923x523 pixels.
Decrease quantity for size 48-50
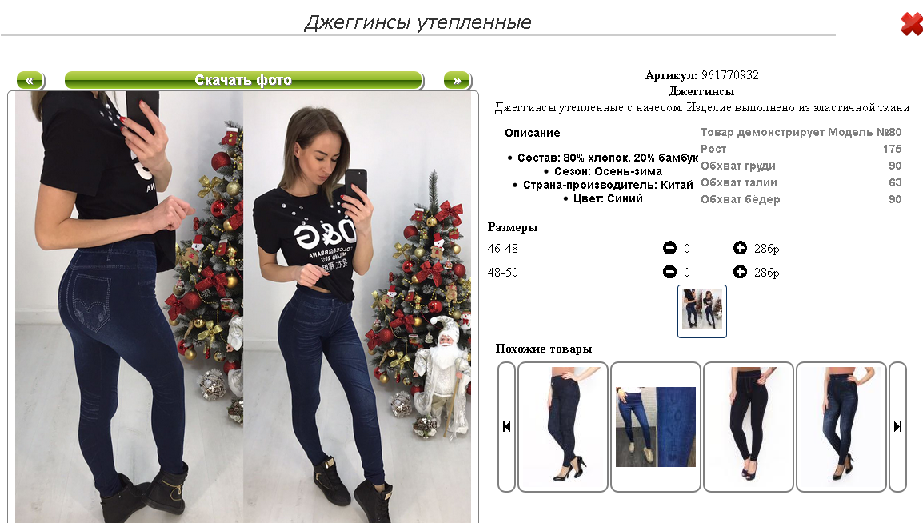click(x=669, y=272)
